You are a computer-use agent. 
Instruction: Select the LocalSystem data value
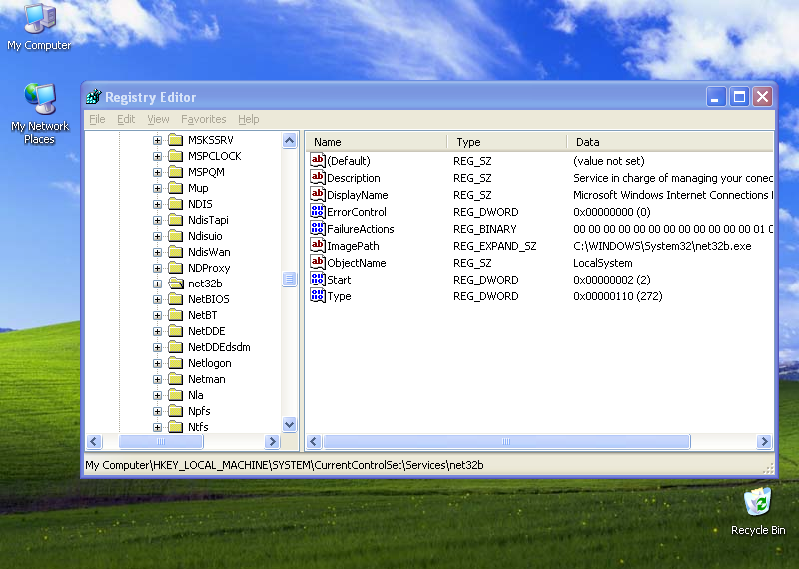coord(603,263)
